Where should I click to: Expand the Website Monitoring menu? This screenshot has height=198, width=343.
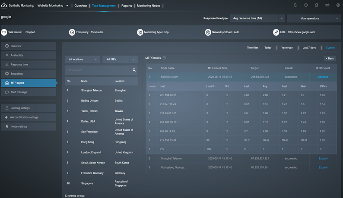click(x=53, y=6)
